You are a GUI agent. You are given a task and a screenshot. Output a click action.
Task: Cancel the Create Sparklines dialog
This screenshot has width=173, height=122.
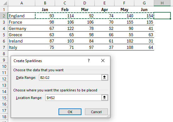pos(96,112)
